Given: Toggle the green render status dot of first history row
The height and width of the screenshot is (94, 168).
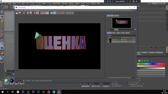Looking at the screenshot, I should (122, 40).
